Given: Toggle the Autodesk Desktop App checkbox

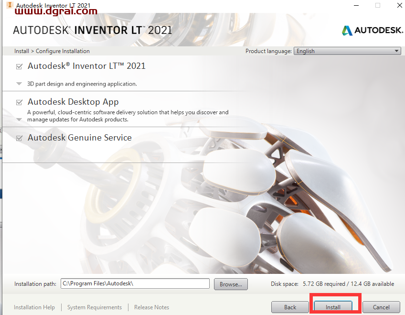Looking at the screenshot, I should point(19,102).
